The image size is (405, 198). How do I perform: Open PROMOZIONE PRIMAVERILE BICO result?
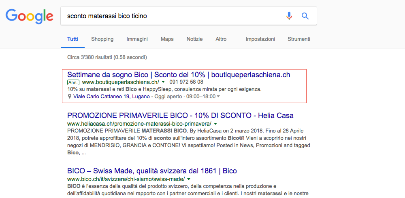coord(180,116)
